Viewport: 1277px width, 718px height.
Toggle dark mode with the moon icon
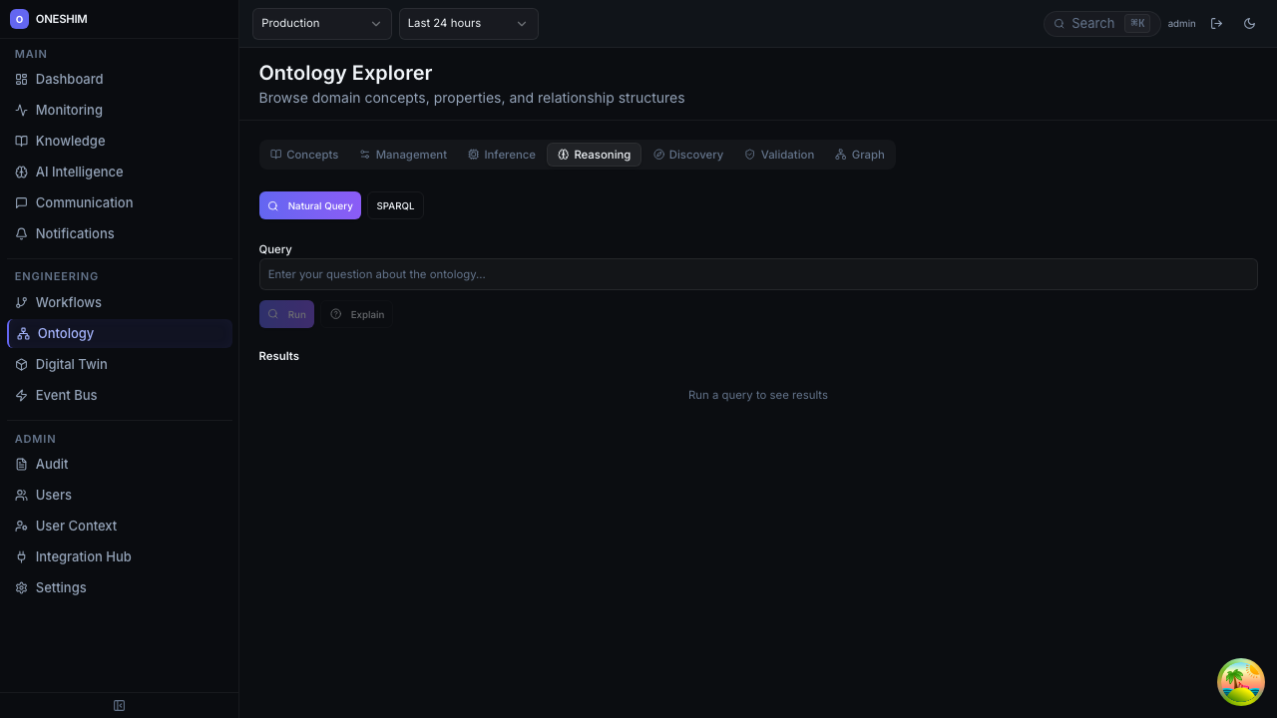(1249, 23)
